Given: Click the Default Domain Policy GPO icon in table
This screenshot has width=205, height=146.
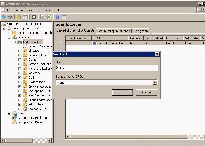Looking at the screenshot, I should [x=95, y=43].
